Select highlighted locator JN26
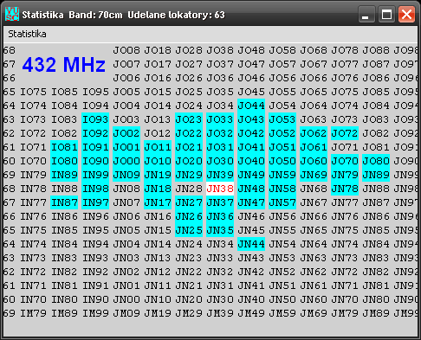Screen dimensions: 421x340 coord(189,216)
